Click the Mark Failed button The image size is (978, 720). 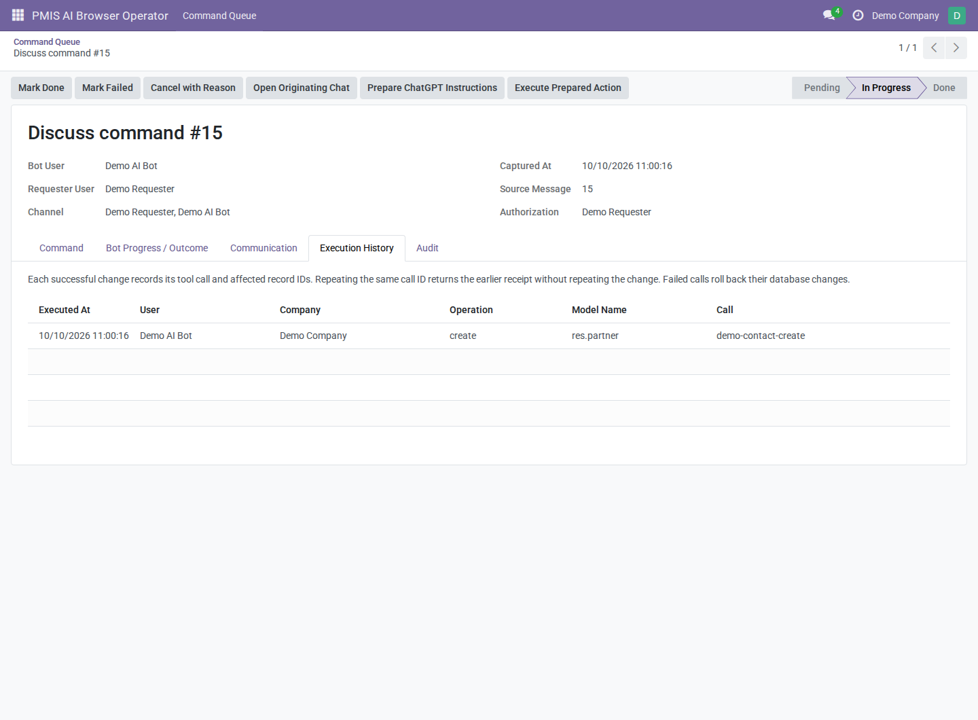point(107,88)
